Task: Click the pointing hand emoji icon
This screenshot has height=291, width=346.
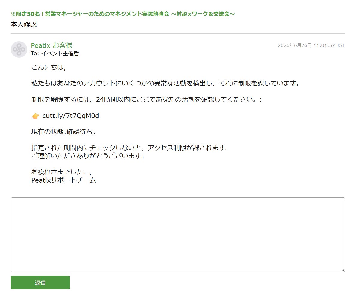Action: (36, 116)
